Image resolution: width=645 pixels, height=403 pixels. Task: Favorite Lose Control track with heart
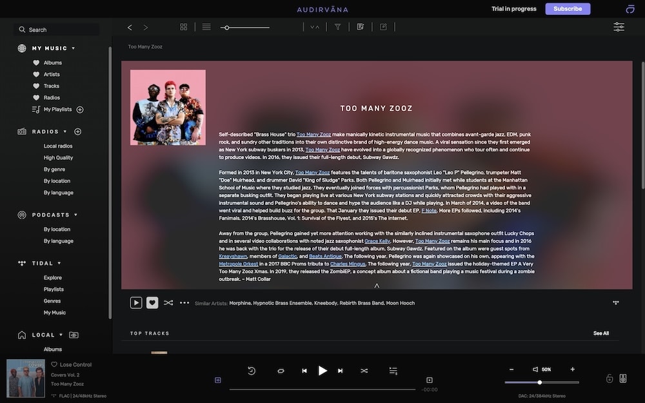pyautogui.click(x=54, y=364)
